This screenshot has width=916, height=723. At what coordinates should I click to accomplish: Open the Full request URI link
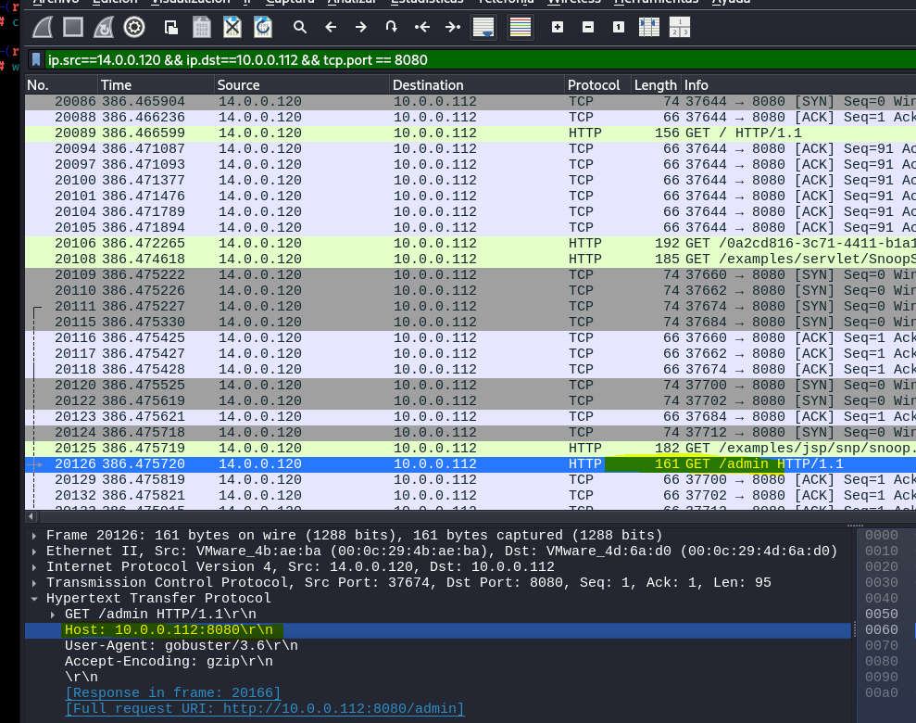264,709
